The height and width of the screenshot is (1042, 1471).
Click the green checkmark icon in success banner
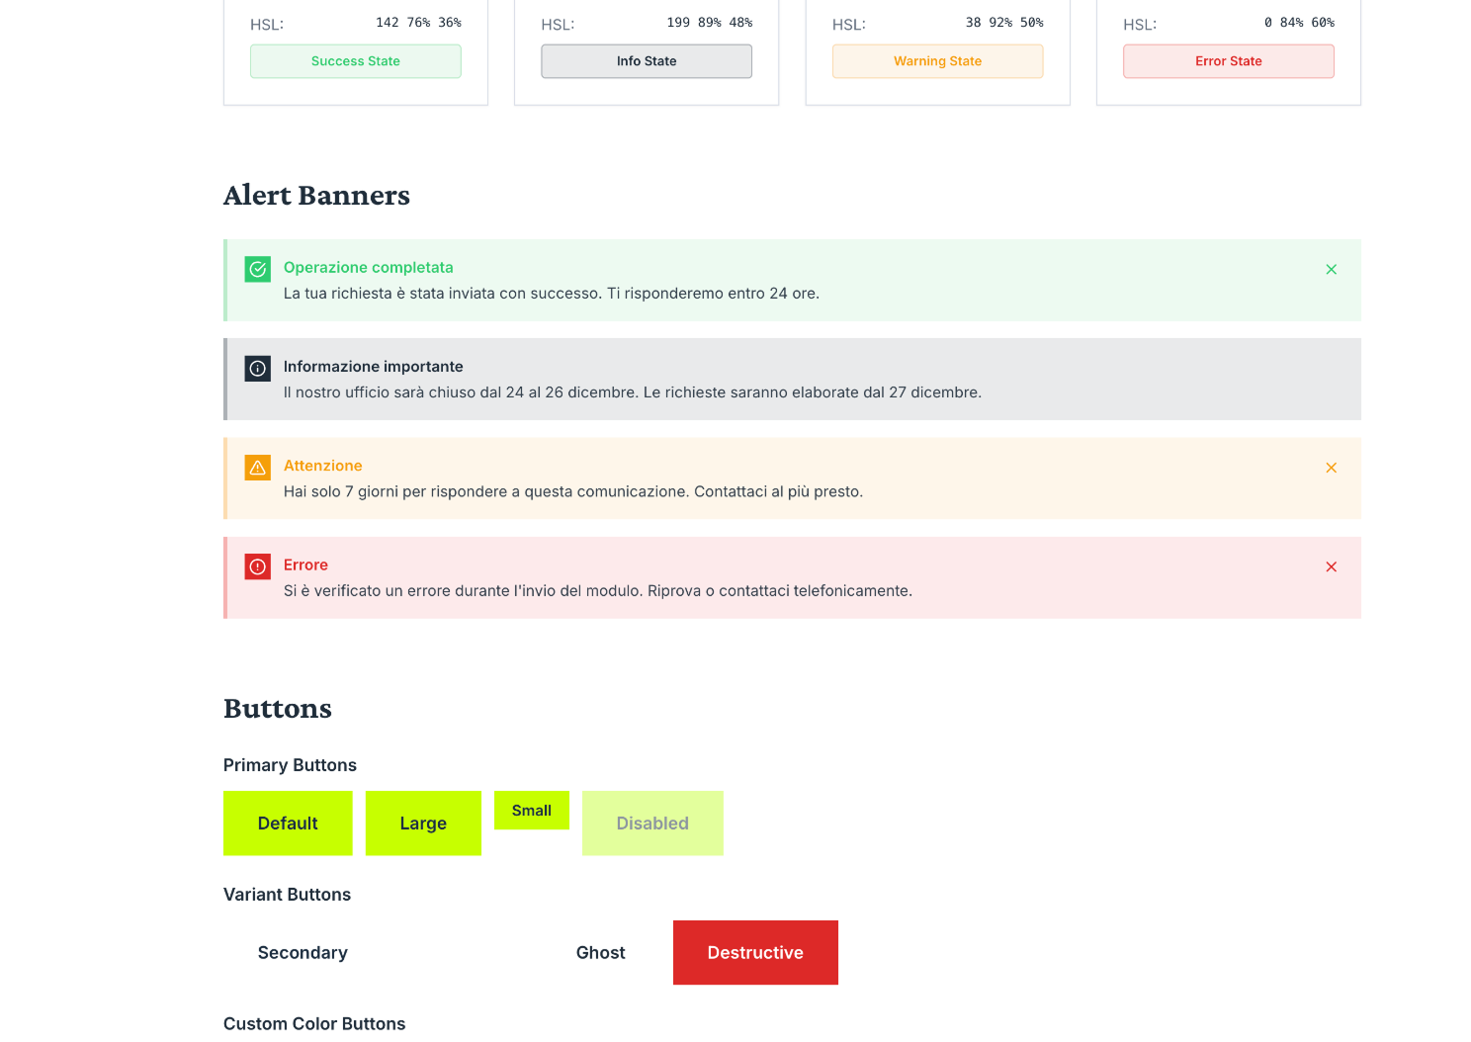(257, 269)
